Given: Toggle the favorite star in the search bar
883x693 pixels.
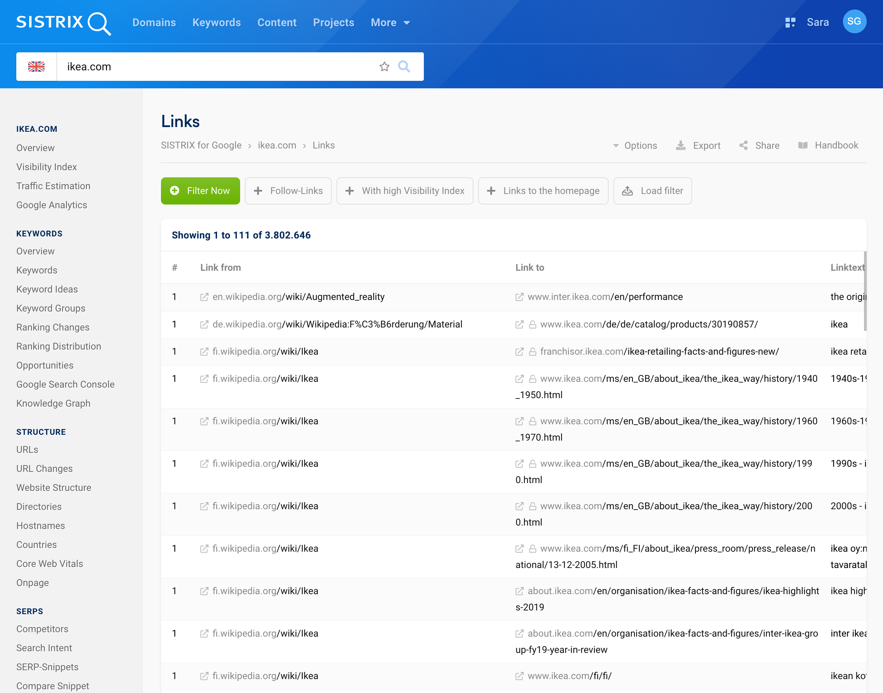Looking at the screenshot, I should click(x=384, y=66).
